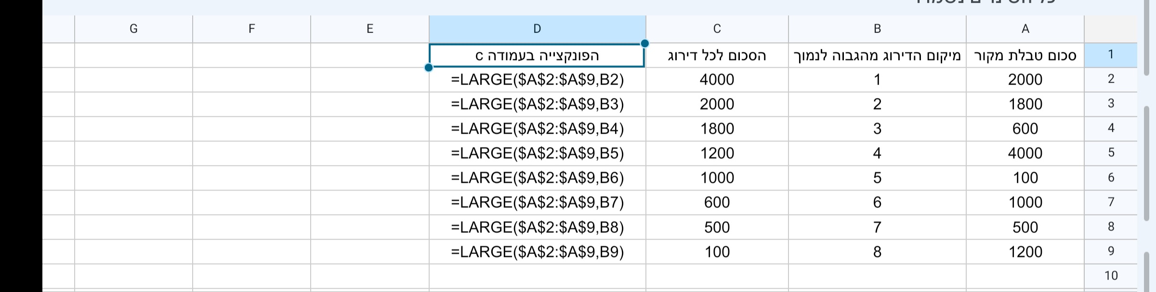The width and height of the screenshot is (1156, 292).
Task: Select column header G
Action: [x=133, y=28]
